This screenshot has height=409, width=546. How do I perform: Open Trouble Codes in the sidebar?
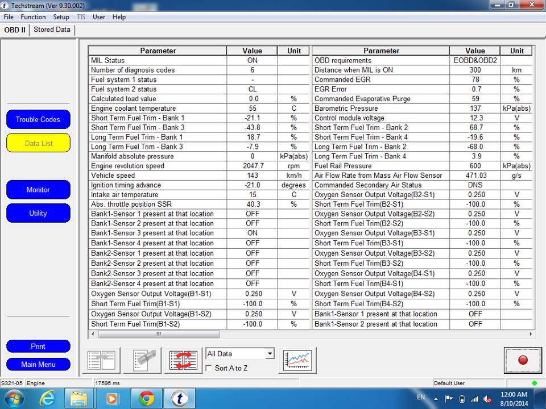pos(38,119)
